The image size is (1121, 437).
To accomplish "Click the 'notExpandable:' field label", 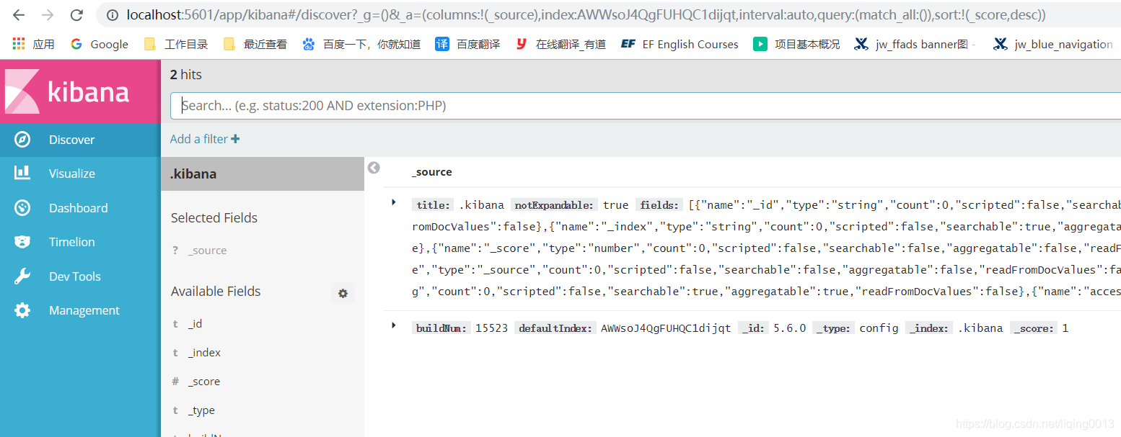I will tap(555, 205).
